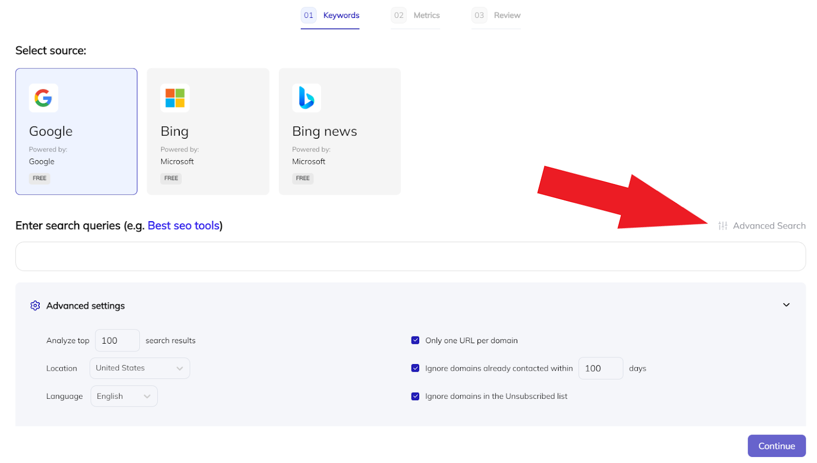Click the FREE badge on Bing news card
Screen dimensions: 817x463
click(x=303, y=178)
